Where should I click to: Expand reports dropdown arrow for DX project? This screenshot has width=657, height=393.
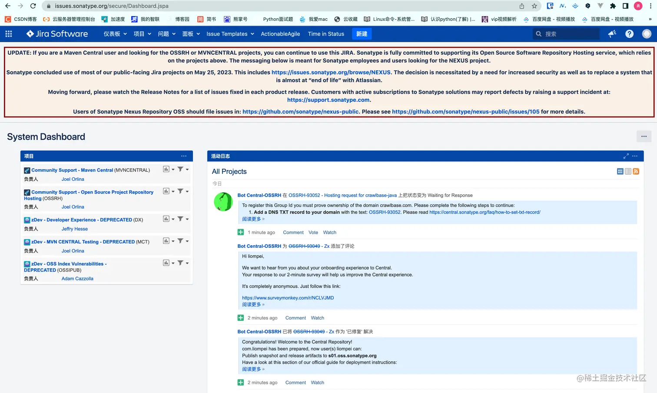click(x=173, y=219)
